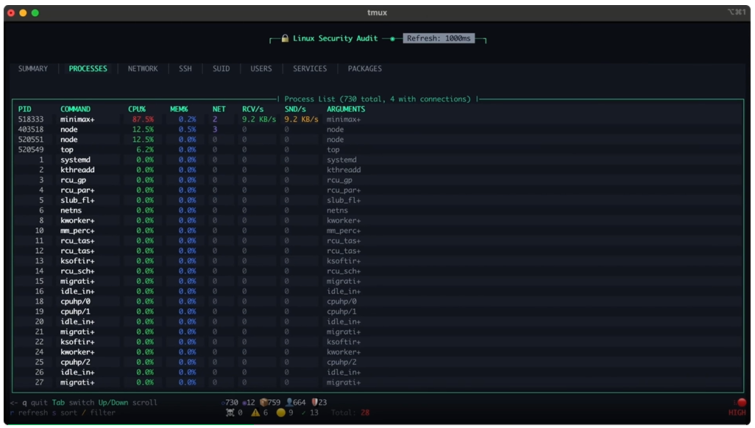
Task: Open the NETWORK tab
Action: [x=143, y=68]
